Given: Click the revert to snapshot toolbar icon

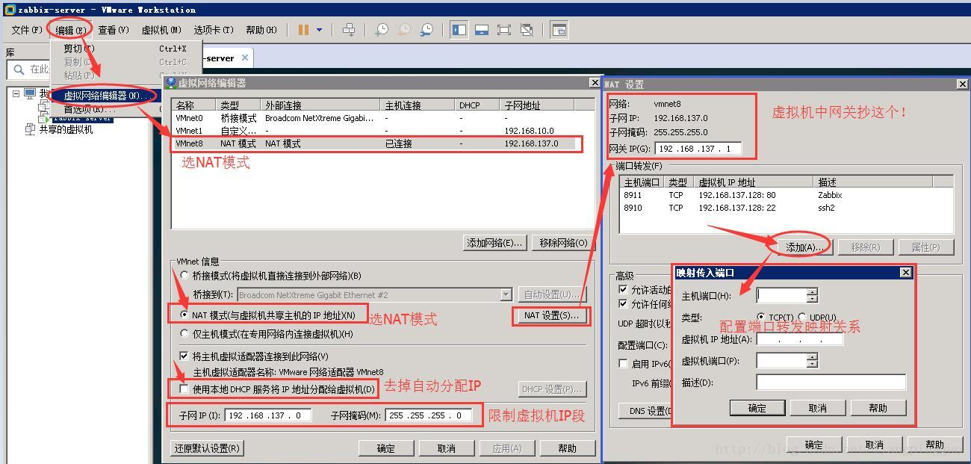Looking at the screenshot, I should [x=404, y=30].
